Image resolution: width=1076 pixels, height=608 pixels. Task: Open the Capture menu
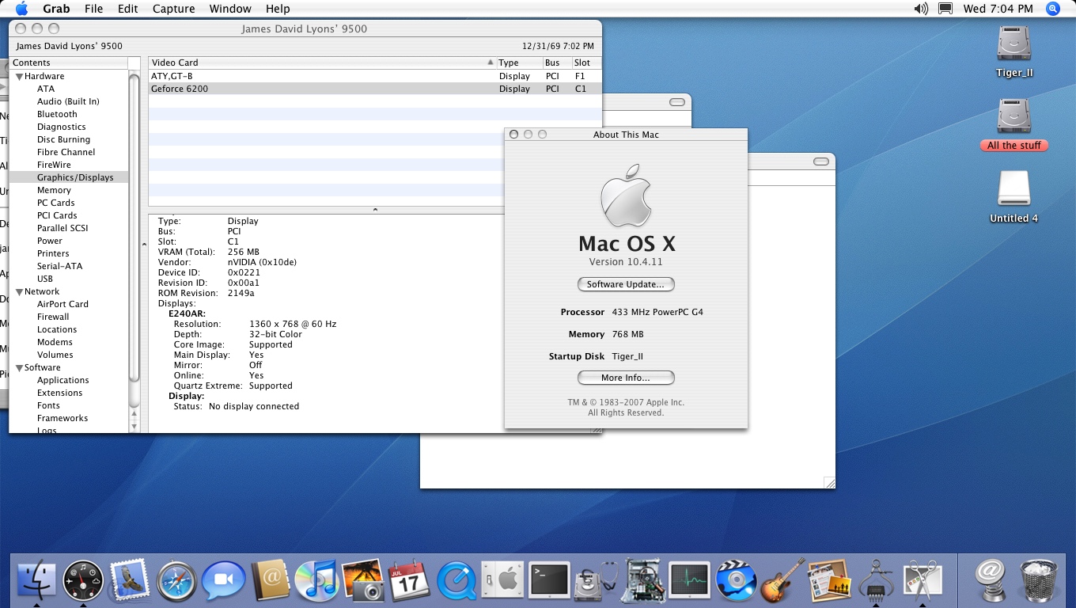(x=173, y=9)
